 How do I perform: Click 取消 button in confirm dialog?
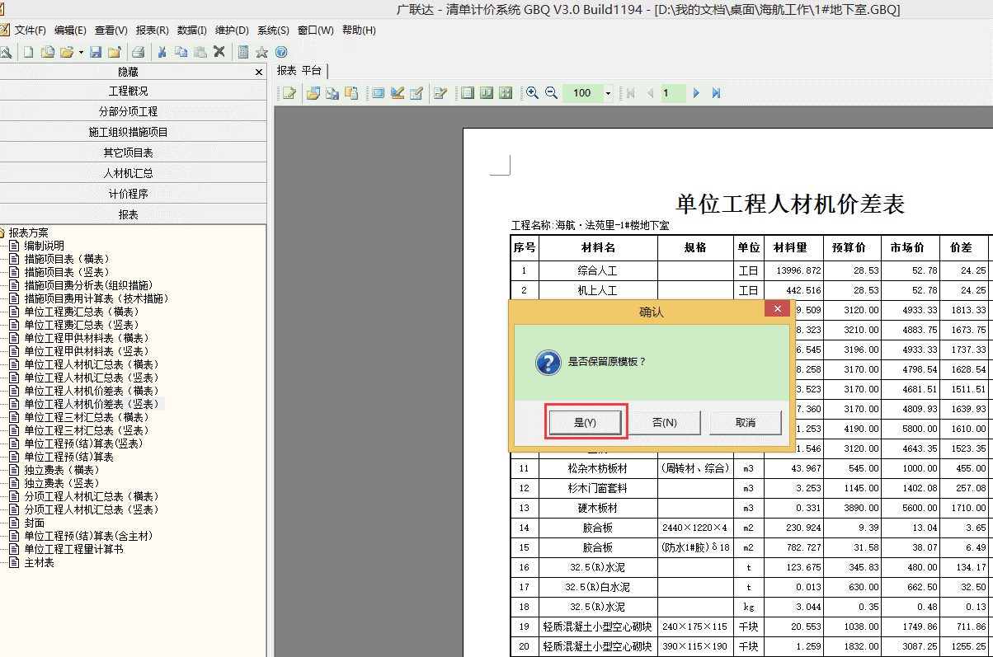coord(745,423)
